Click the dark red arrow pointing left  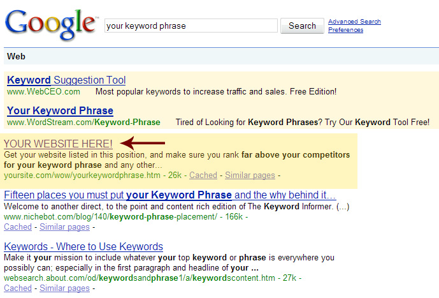click(147, 143)
